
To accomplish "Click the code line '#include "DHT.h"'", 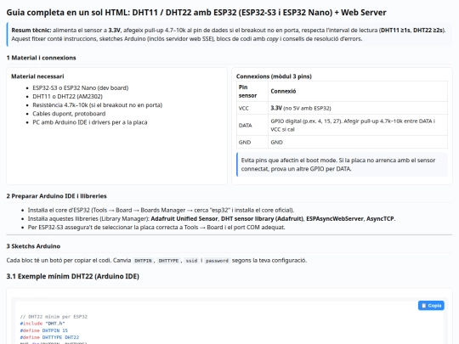I will [42, 324].
